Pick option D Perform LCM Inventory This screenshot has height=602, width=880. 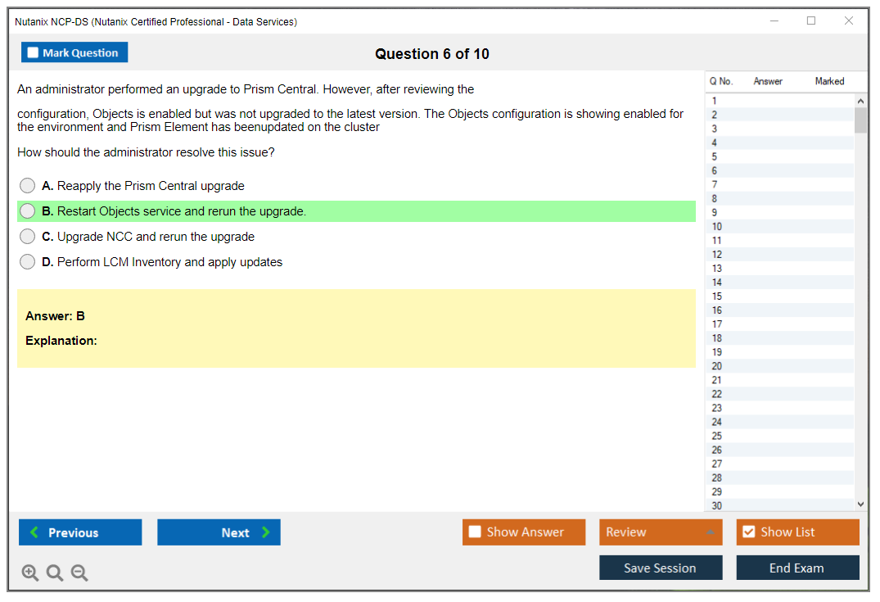pyautogui.click(x=28, y=262)
